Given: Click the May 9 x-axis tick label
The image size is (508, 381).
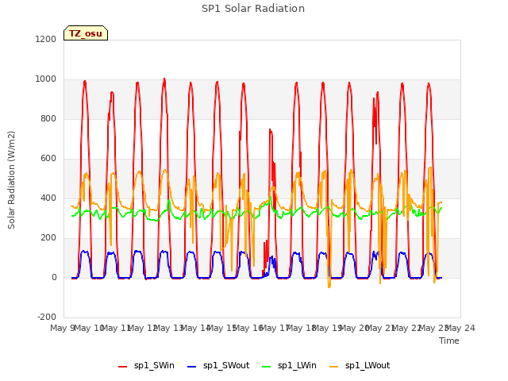Looking at the screenshot, I should point(62,329).
